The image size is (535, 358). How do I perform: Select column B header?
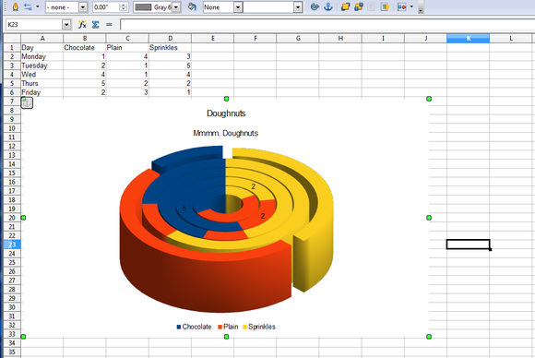85,38
